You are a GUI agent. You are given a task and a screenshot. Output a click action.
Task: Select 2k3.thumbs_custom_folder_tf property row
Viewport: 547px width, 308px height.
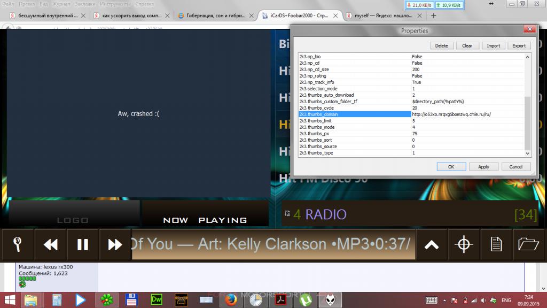[x=411, y=101]
